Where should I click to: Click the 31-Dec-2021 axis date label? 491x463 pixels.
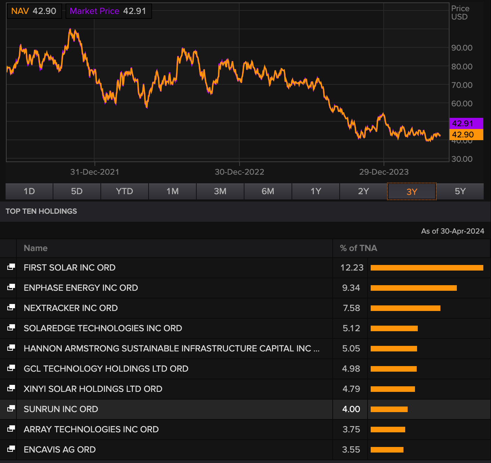tap(95, 172)
